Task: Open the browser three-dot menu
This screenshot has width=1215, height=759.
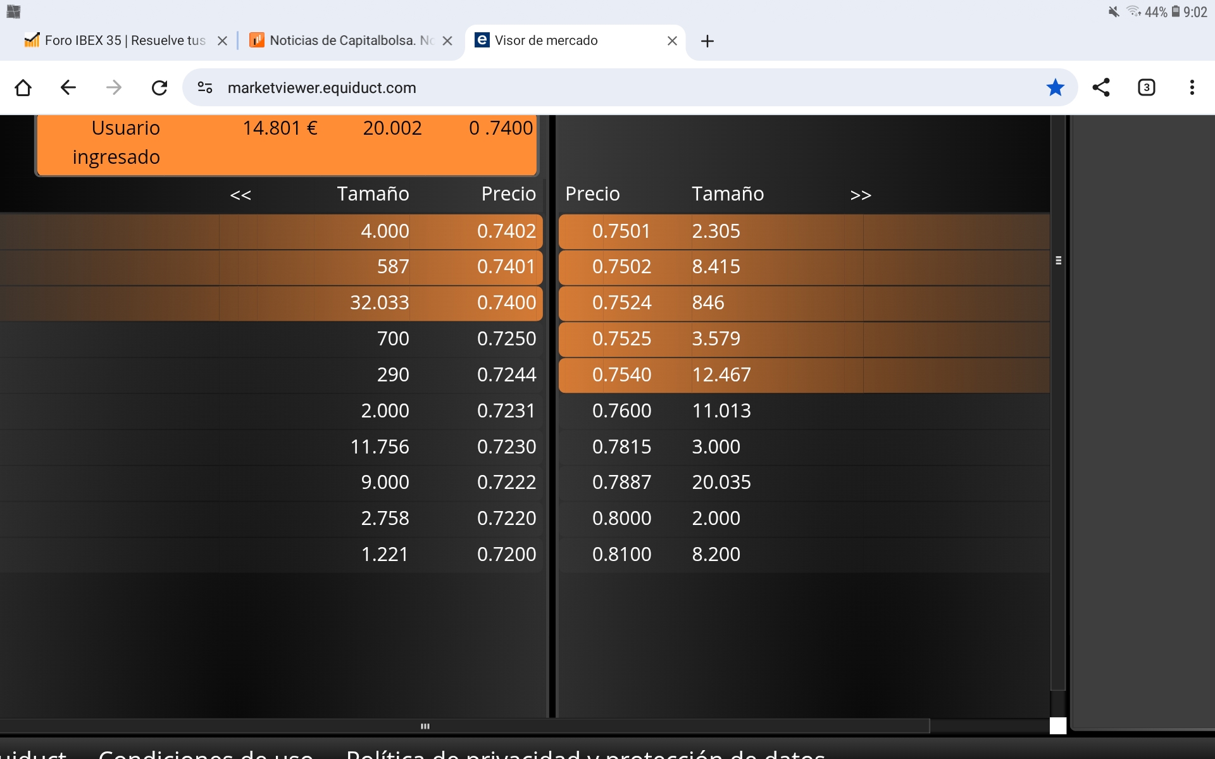Action: click(1192, 87)
